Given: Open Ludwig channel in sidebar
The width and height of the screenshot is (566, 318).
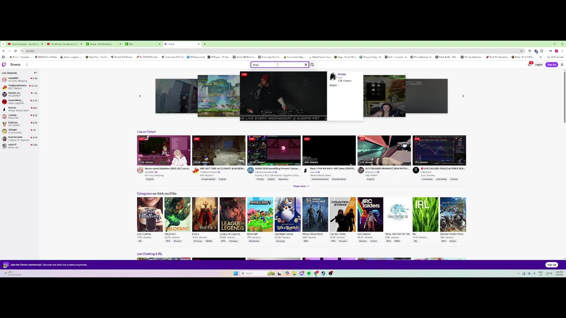Looking at the screenshot, I should click(x=19, y=117).
